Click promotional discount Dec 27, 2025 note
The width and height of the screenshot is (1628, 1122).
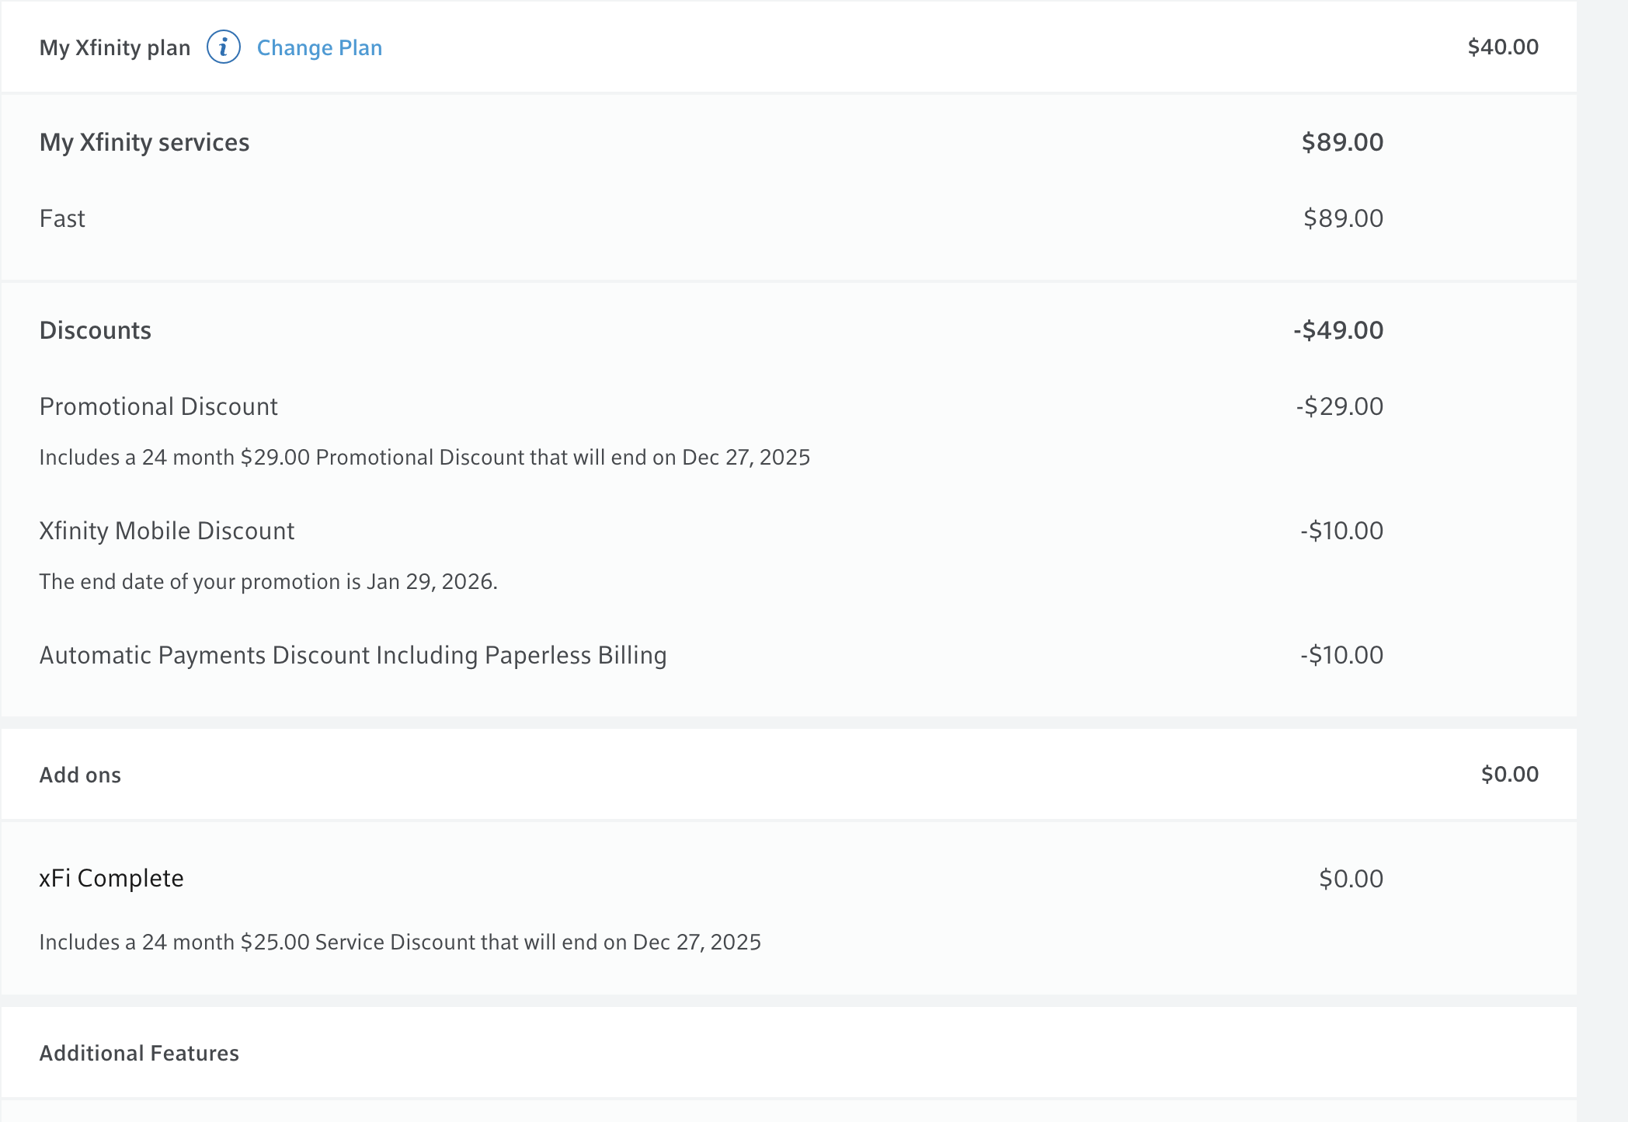424,457
